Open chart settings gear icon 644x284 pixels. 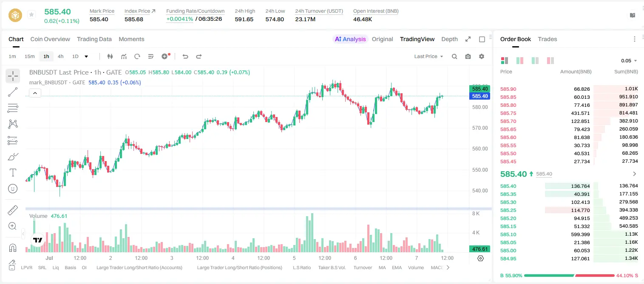click(x=482, y=56)
